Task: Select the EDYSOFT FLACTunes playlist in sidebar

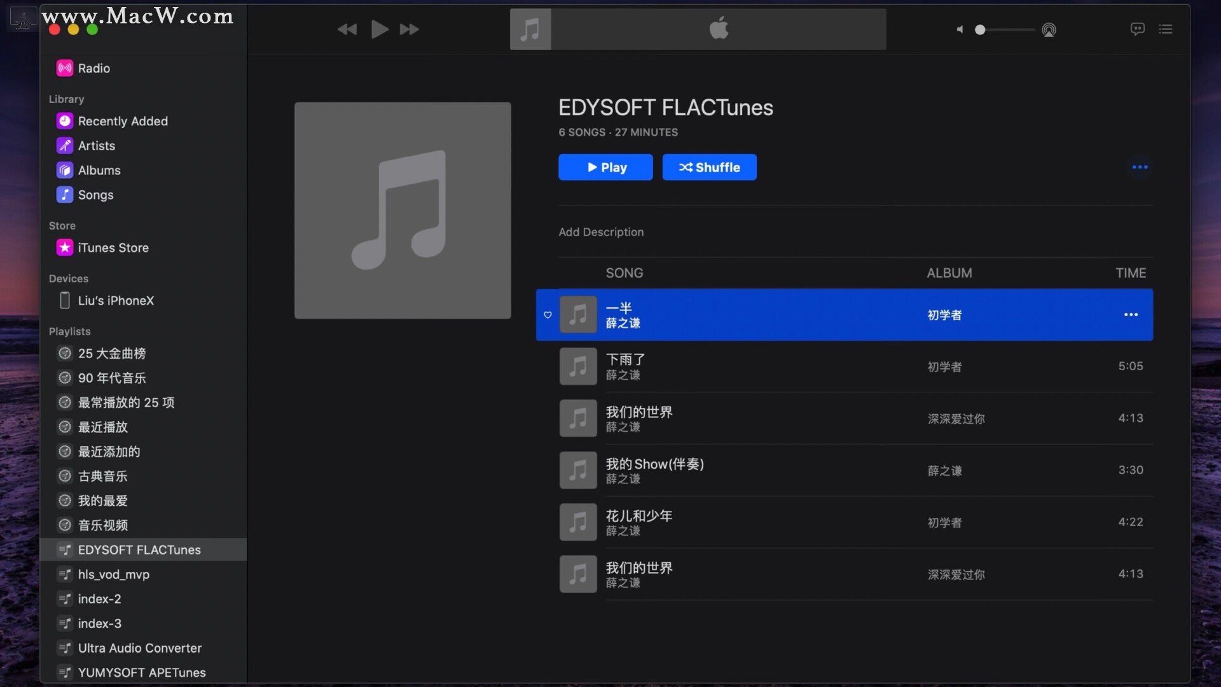Action: [x=144, y=550]
